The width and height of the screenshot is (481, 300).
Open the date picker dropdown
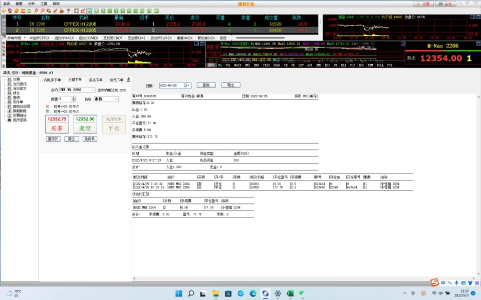point(188,85)
